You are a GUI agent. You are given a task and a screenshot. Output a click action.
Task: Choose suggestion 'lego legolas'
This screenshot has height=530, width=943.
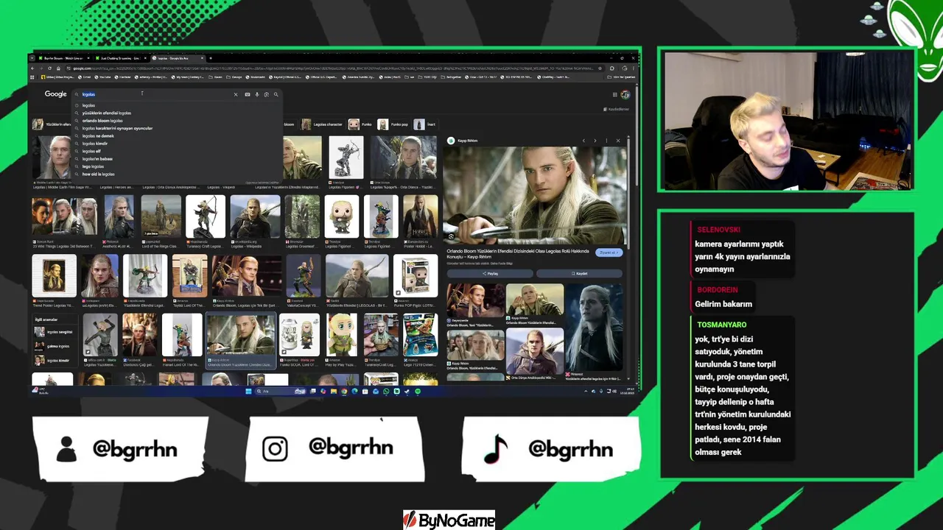coord(93,166)
